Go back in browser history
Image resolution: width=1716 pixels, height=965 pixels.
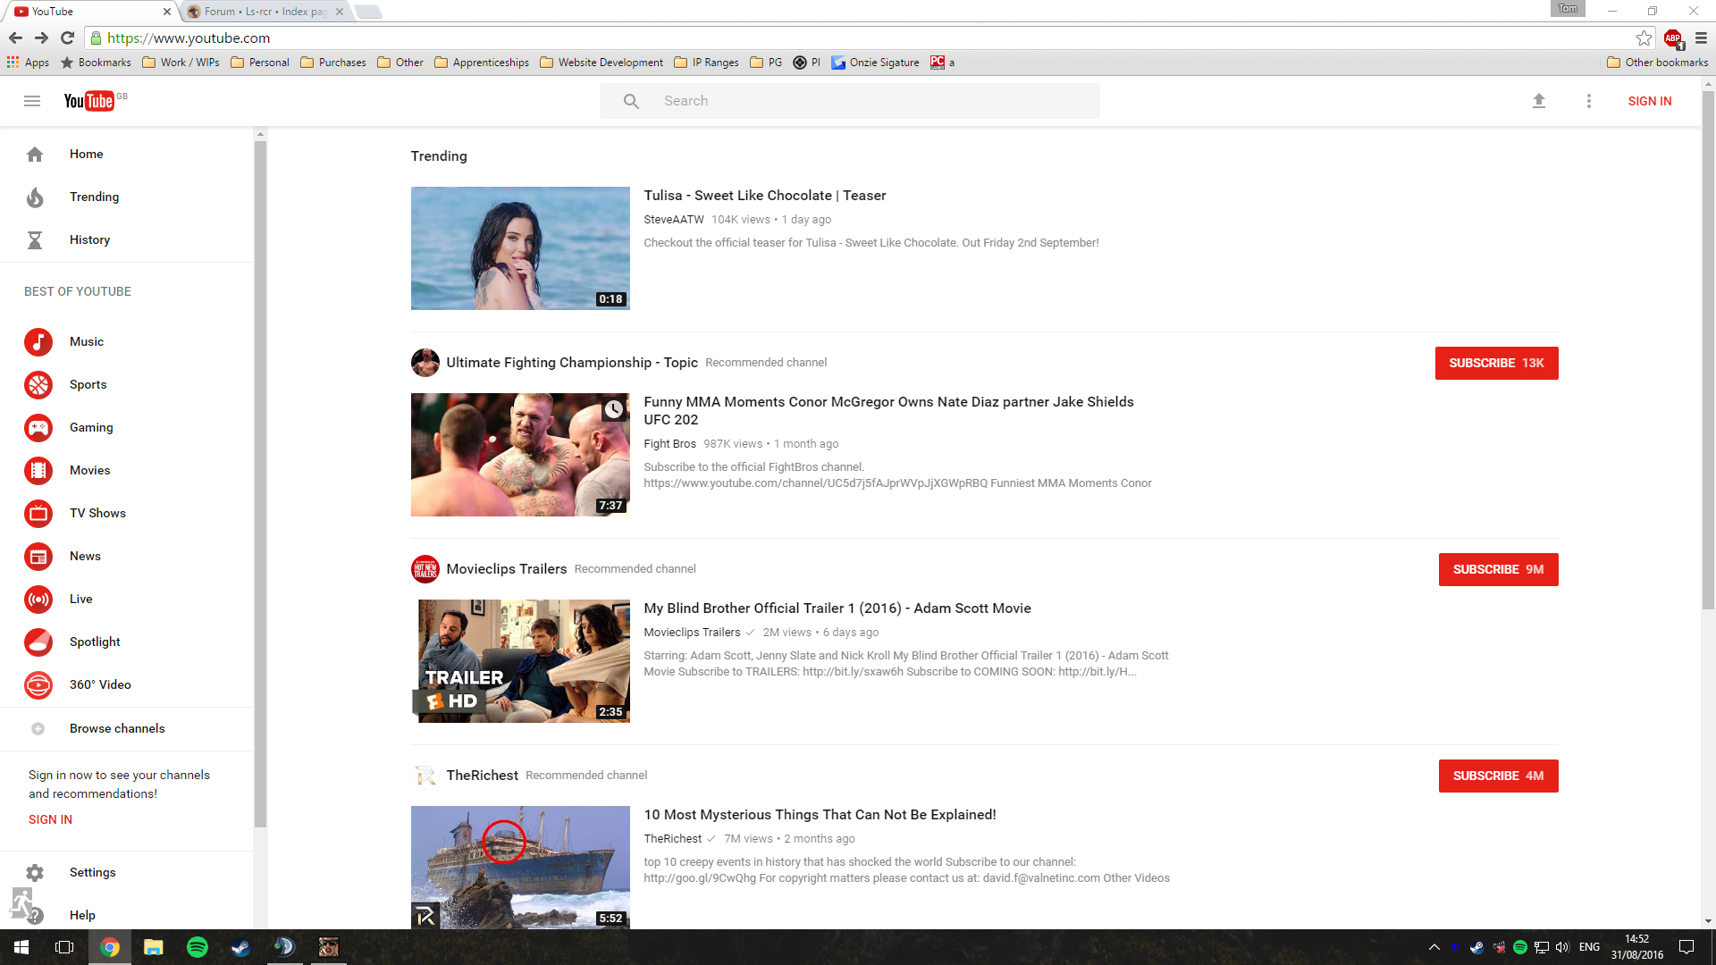[x=15, y=38]
